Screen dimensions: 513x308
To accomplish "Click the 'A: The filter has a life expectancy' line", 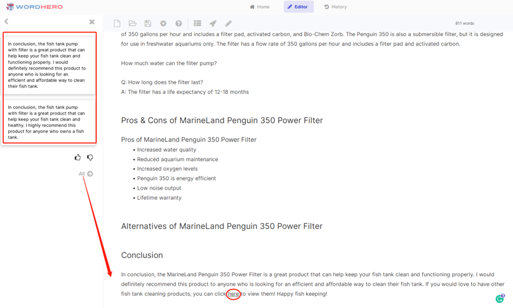I will click(185, 92).
